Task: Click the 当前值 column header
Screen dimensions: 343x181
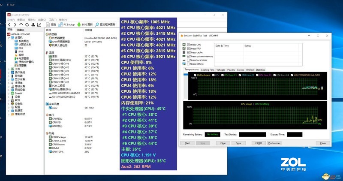Action: [88, 30]
